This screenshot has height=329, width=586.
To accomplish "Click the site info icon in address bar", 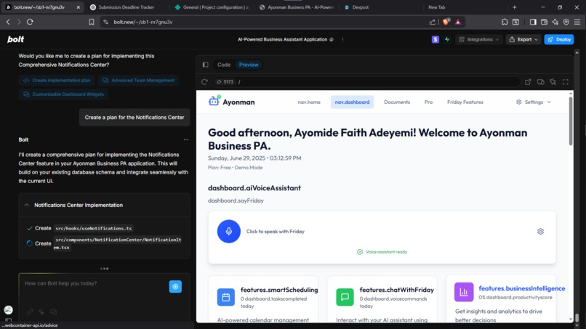I will click(105, 22).
